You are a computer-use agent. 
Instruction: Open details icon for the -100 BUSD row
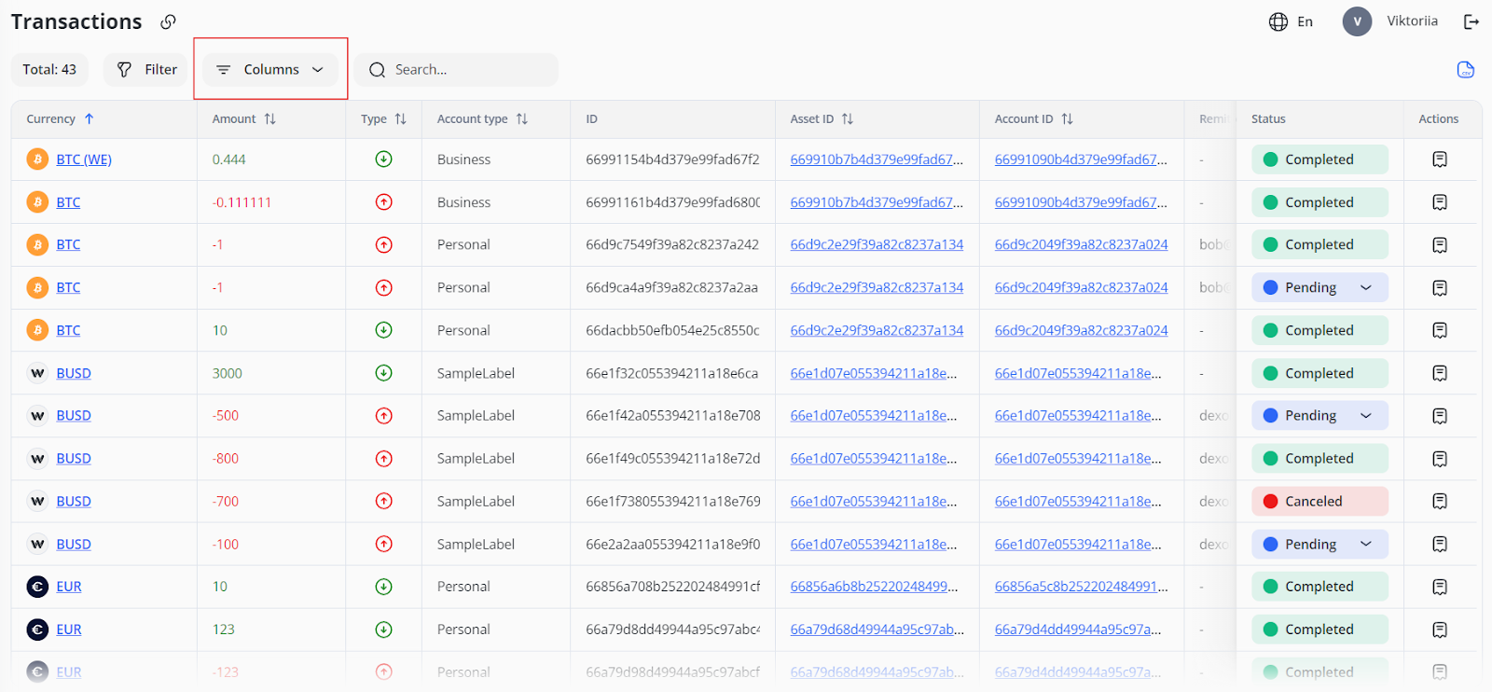click(x=1440, y=545)
